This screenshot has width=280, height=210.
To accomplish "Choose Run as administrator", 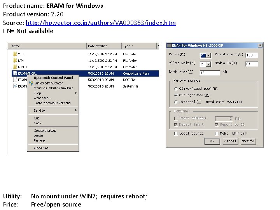I will [53, 83].
